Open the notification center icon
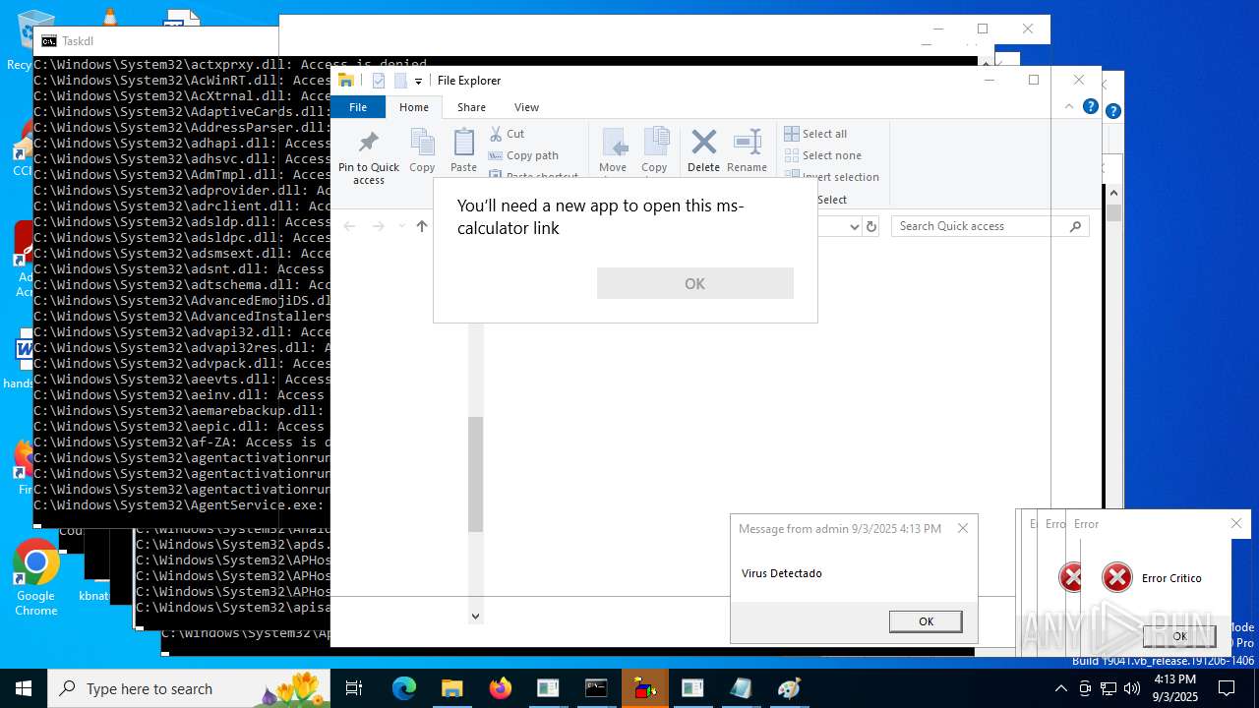The width and height of the screenshot is (1259, 708). (x=1227, y=688)
